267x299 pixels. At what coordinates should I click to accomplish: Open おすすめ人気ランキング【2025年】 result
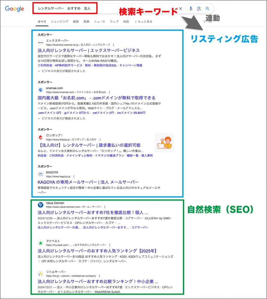(x=97, y=251)
